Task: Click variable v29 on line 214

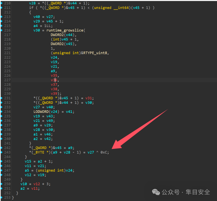Action: click(37, 21)
